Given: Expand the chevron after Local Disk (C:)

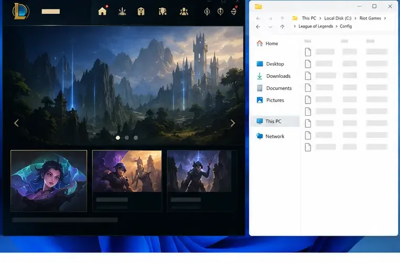Looking at the screenshot, I should click(355, 18).
